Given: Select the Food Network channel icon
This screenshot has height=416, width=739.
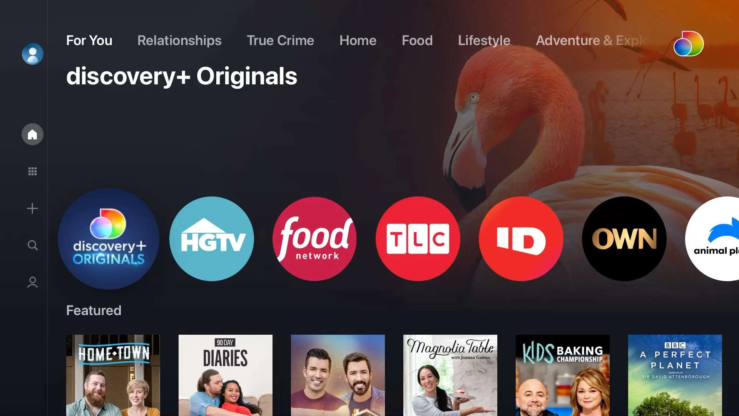Looking at the screenshot, I should (x=315, y=239).
